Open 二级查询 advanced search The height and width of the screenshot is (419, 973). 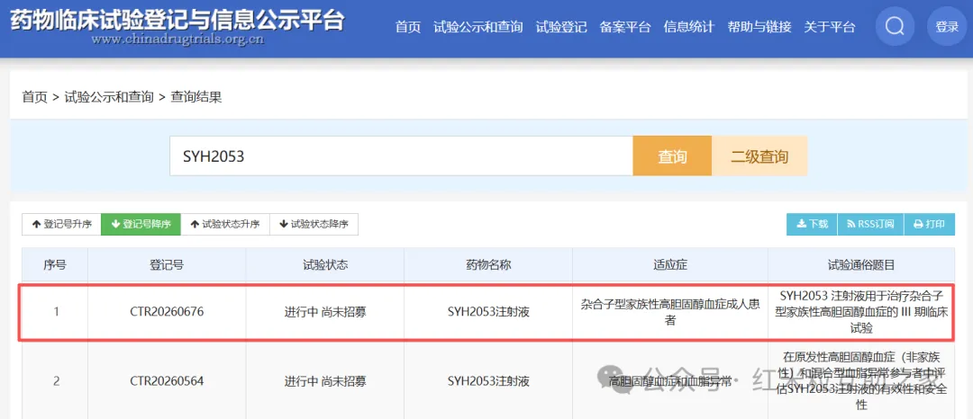coord(759,156)
